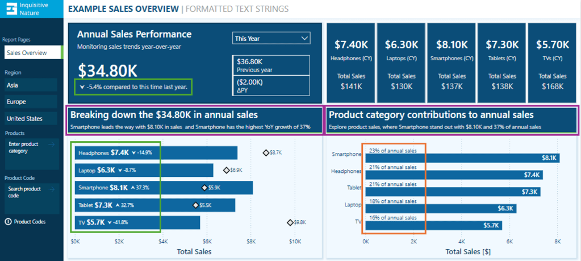Select the Asia region filter

click(31, 85)
